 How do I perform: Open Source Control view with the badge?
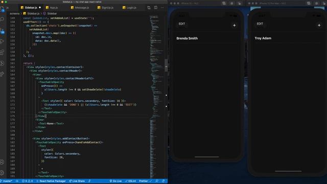tap(2, 31)
